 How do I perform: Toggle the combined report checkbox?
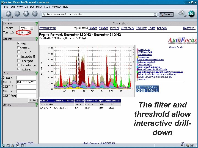18,69
